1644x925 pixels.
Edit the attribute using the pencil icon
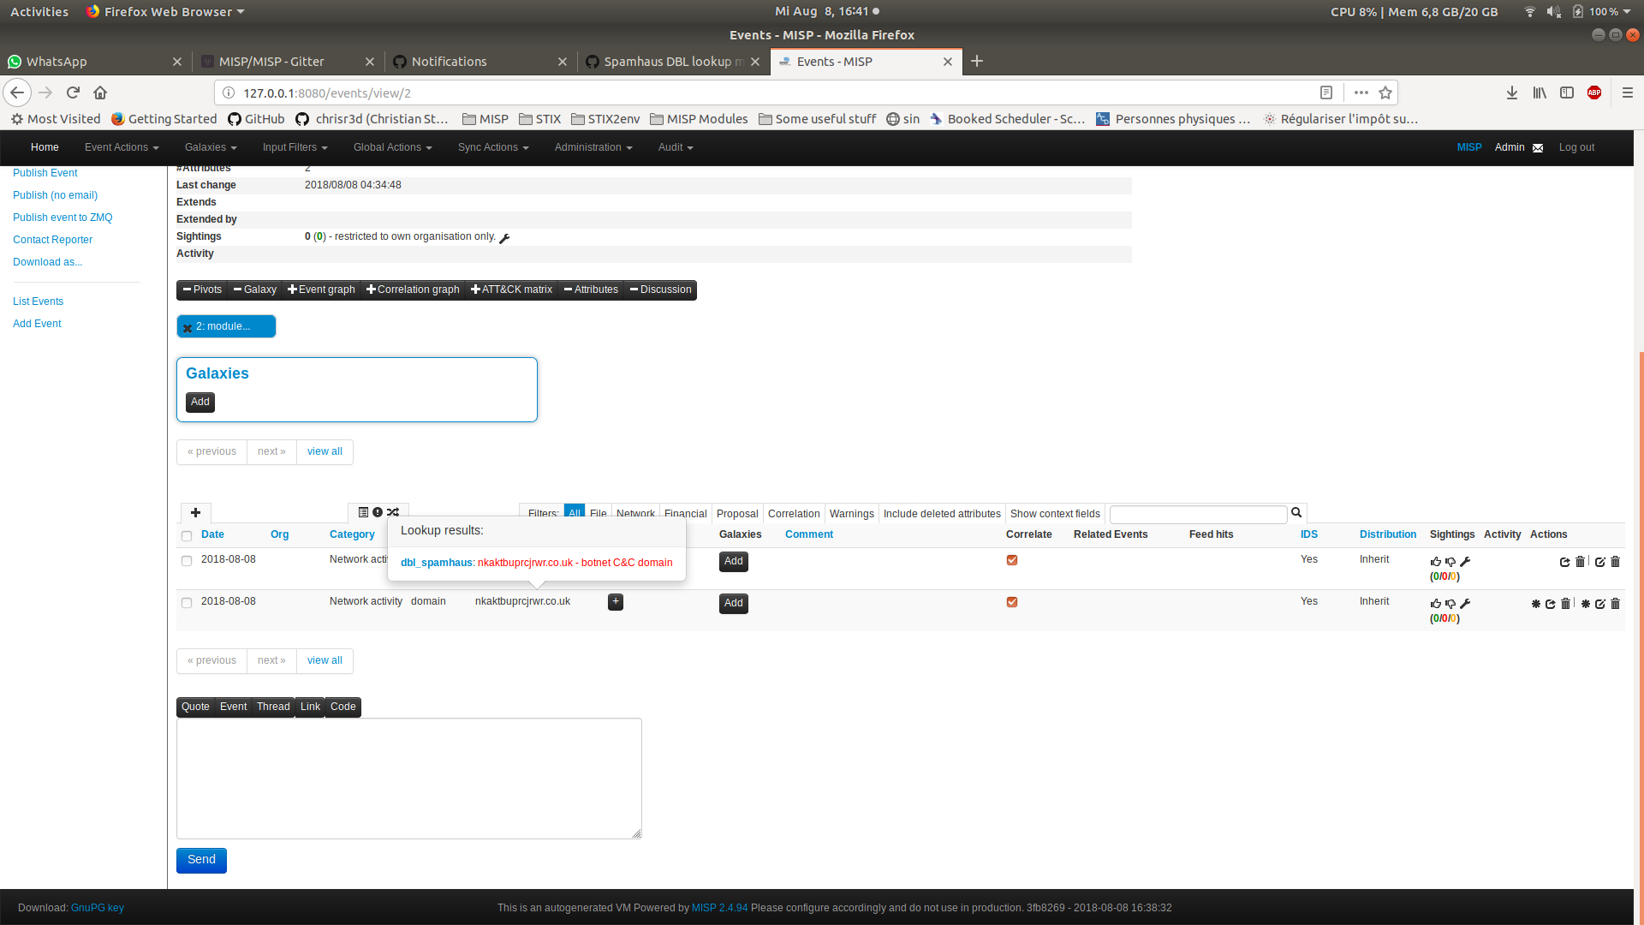[x=1600, y=604]
